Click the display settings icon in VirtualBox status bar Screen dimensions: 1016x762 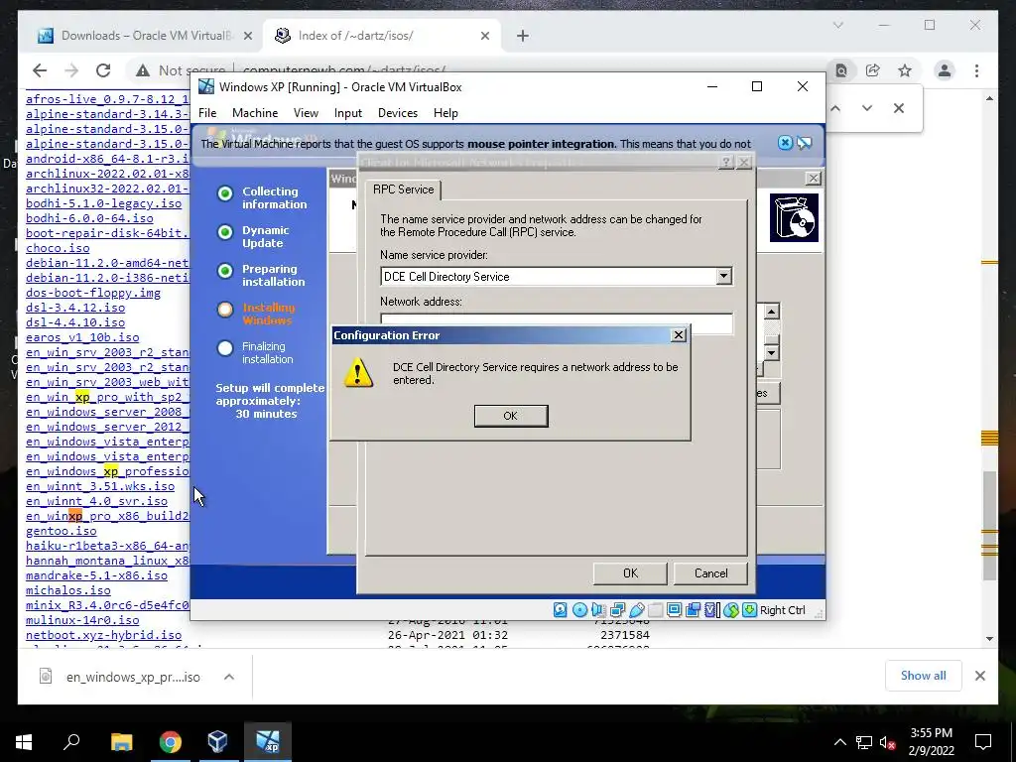click(x=674, y=610)
